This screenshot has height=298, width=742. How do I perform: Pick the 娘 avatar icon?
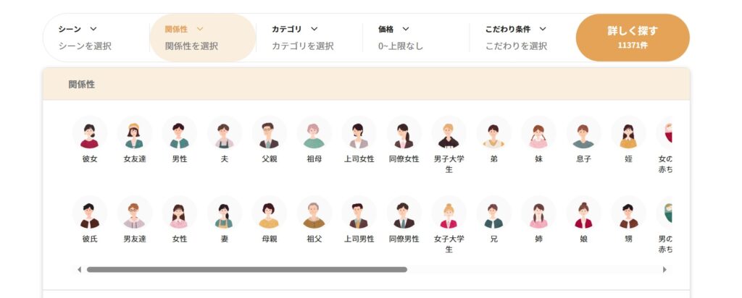click(583, 213)
